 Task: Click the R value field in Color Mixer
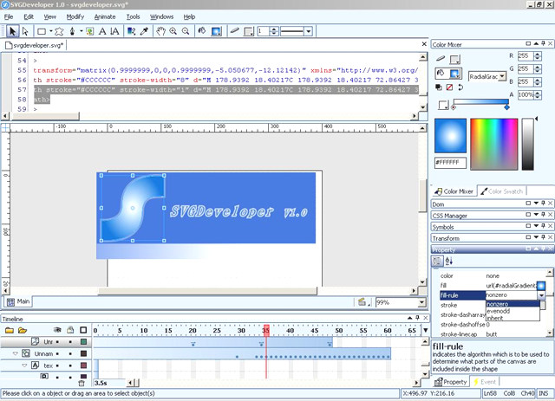click(526, 56)
